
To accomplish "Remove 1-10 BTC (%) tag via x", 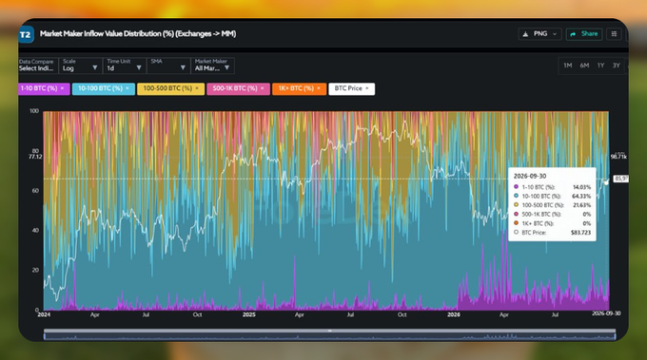I will point(62,88).
